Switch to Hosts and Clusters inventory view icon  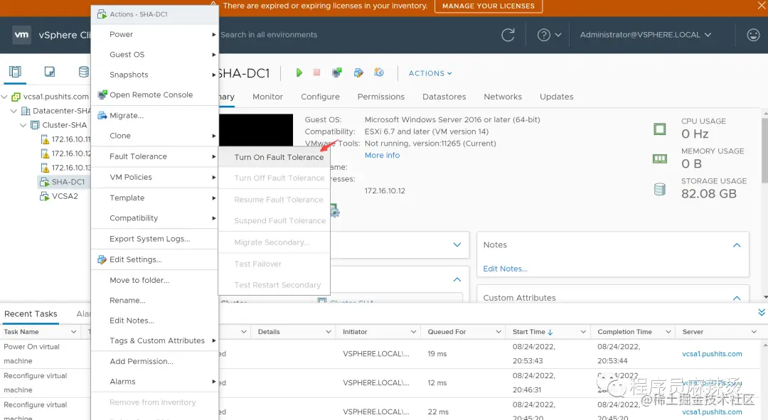(x=15, y=72)
